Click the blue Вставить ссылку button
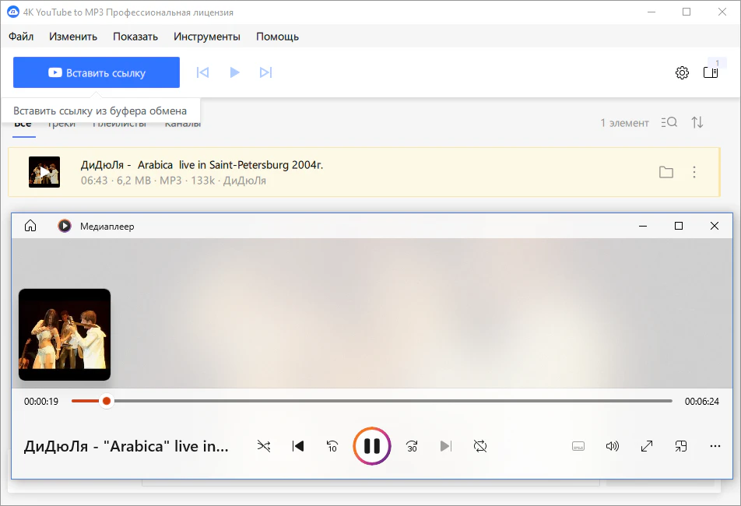The height and width of the screenshot is (506, 741). tap(97, 72)
